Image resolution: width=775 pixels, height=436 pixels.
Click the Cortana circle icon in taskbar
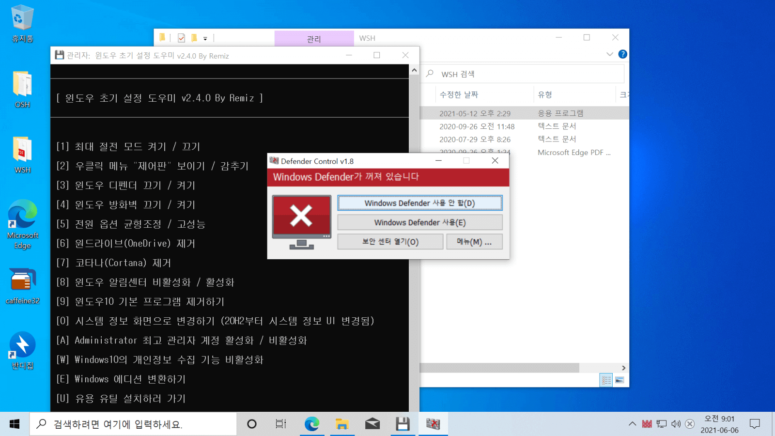(x=251, y=424)
